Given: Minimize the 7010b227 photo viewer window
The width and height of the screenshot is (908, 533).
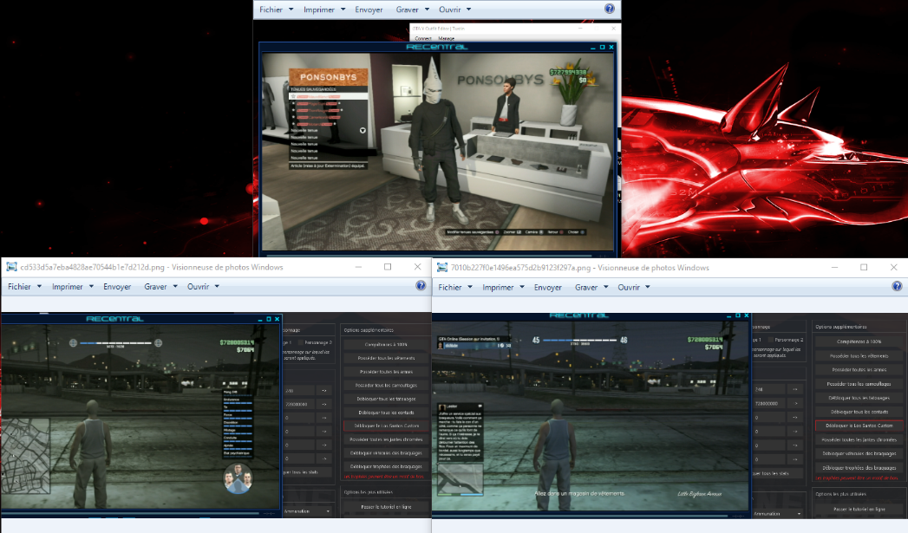Looking at the screenshot, I should pos(834,268).
